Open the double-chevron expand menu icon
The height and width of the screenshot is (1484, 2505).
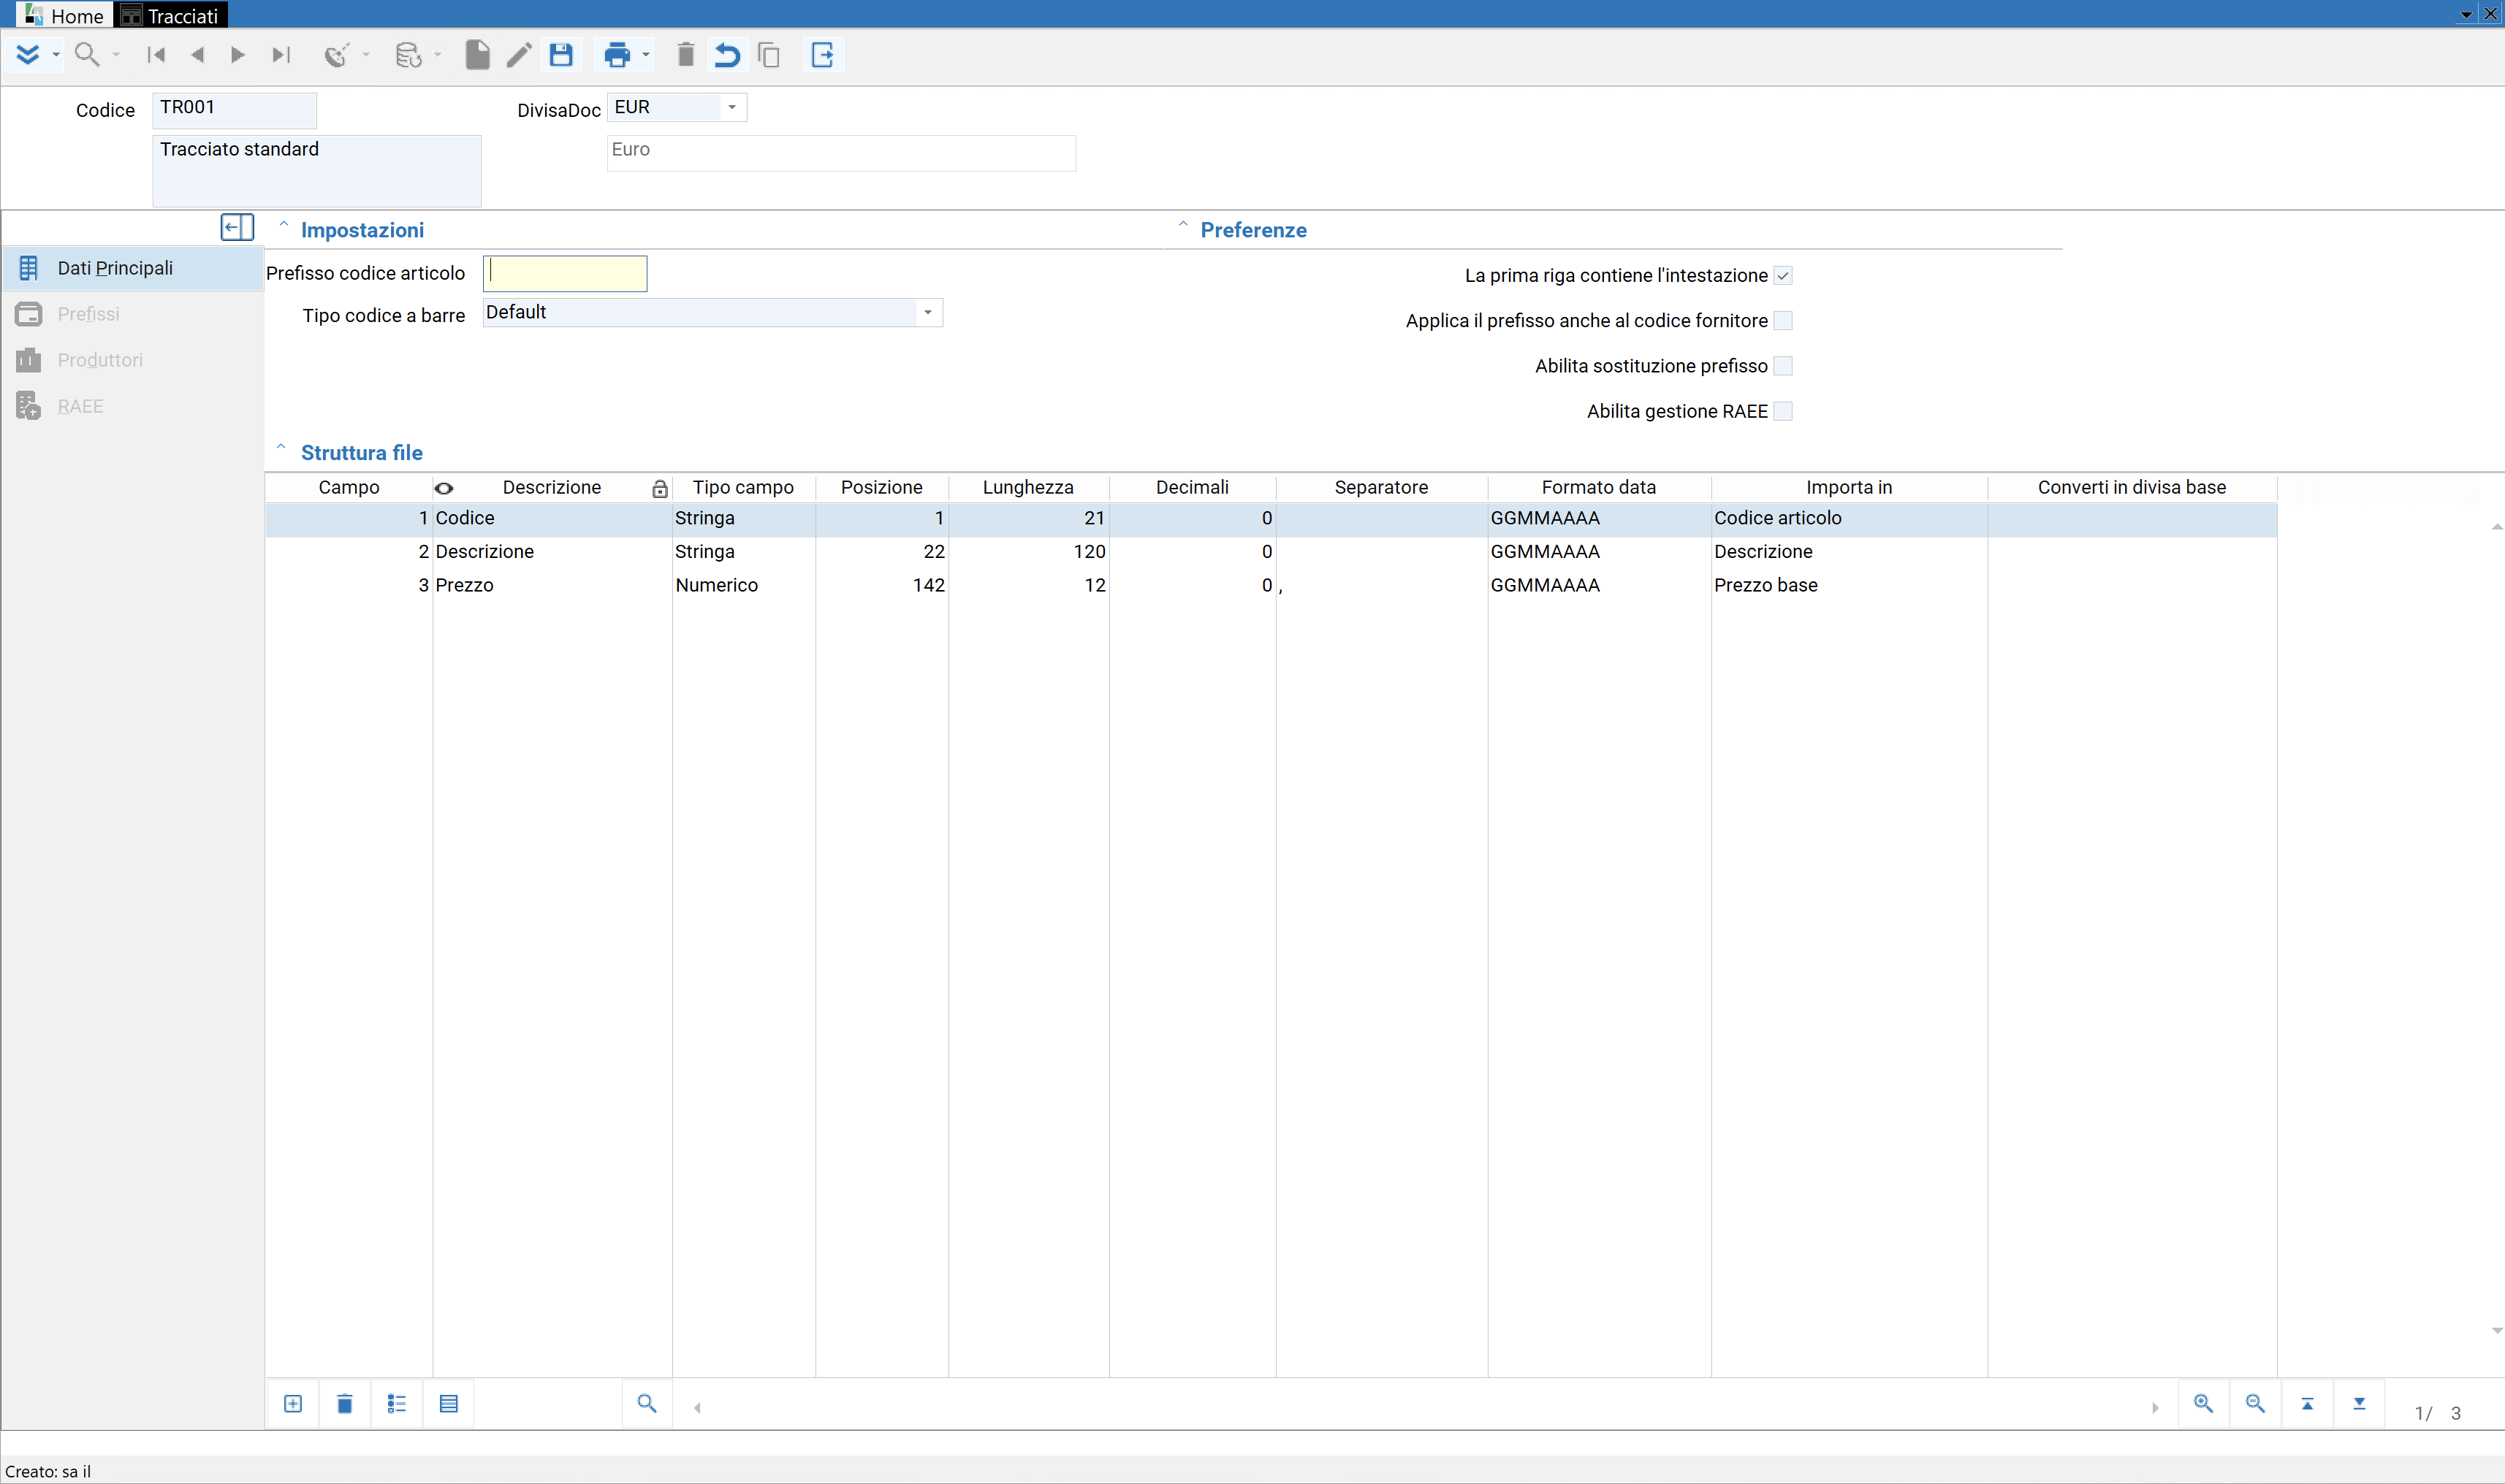[28, 55]
